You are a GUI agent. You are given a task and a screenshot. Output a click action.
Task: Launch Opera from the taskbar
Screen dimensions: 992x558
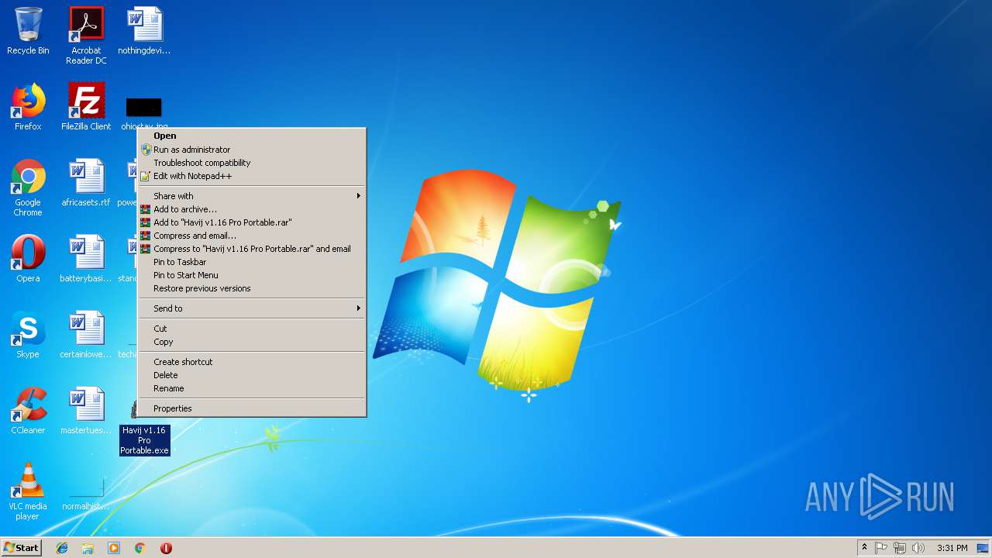point(166,548)
